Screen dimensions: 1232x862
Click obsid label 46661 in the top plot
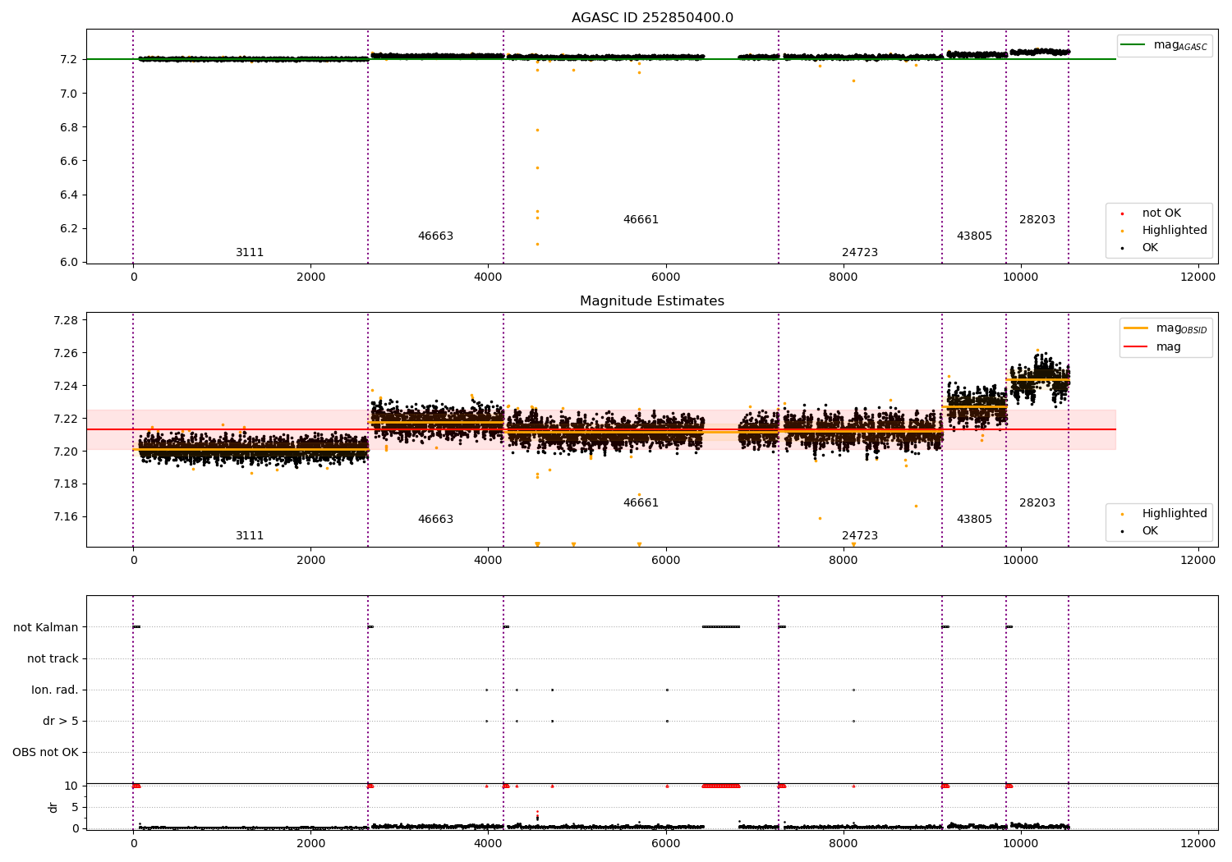point(641,220)
